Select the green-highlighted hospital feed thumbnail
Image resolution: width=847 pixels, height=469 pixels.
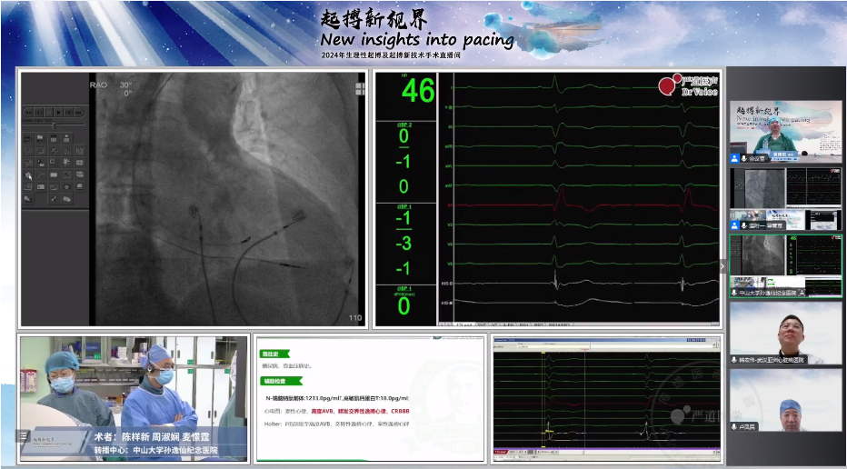click(x=785, y=265)
